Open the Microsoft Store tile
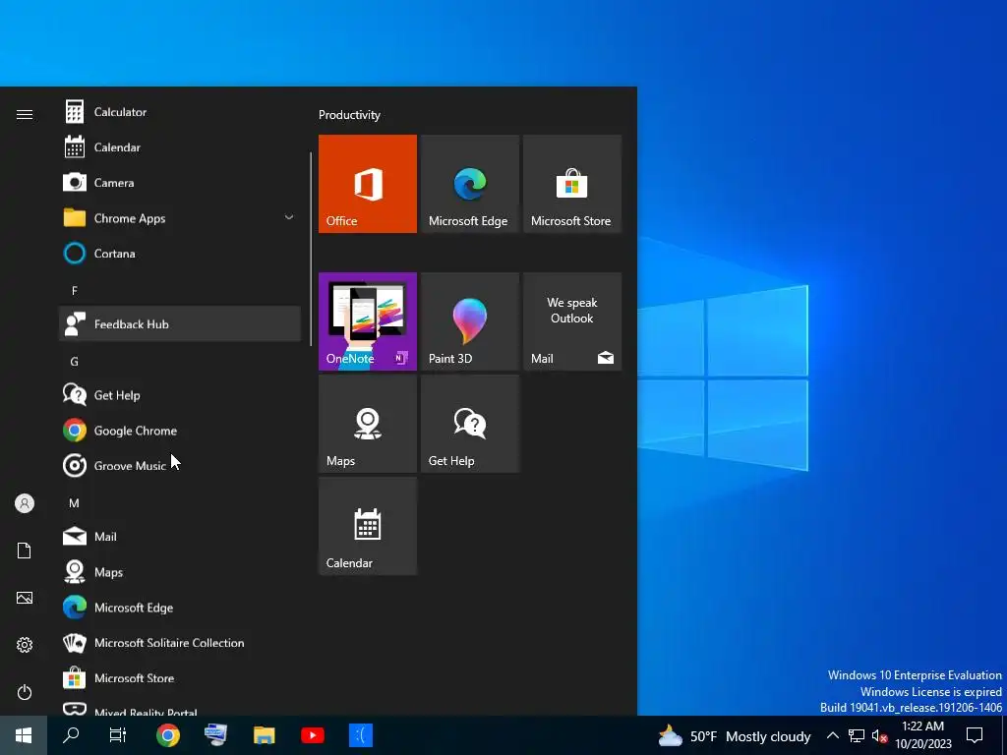1007x755 pixels. click(572, 184)
